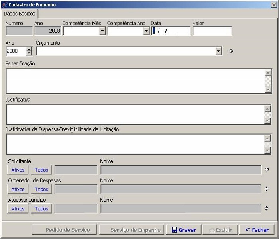This screenshot has width=279, height=239.
Task: Show Ativos for Assessor Jurídico
Action: click(18, 208)
